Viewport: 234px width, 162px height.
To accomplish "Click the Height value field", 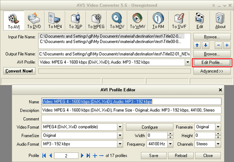I will (205, 136).
